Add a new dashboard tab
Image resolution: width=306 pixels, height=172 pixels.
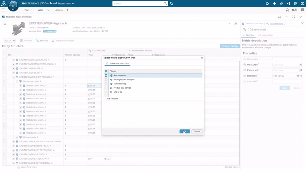tap(67, 10)
